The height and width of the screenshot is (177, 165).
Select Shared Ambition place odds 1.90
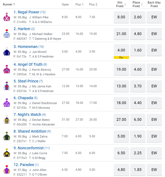click(138, 136)
